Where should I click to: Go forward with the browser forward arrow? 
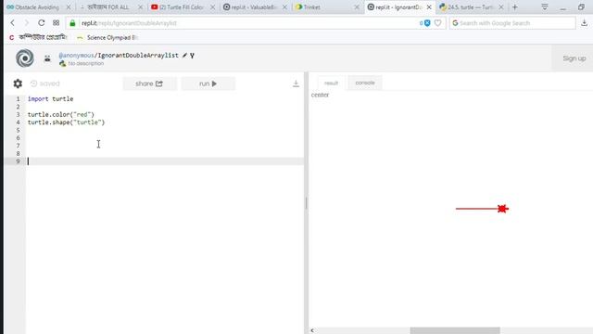coord(27,23)
